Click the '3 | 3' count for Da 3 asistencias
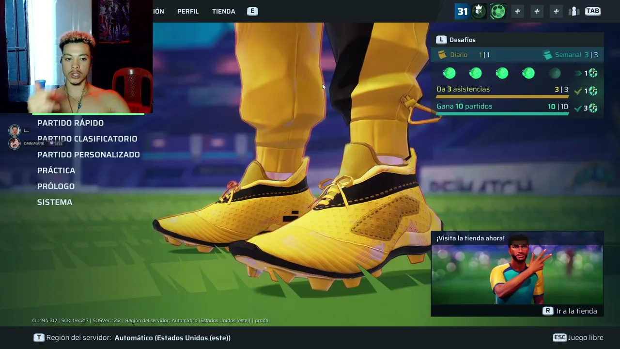 (x=561, y=89)
